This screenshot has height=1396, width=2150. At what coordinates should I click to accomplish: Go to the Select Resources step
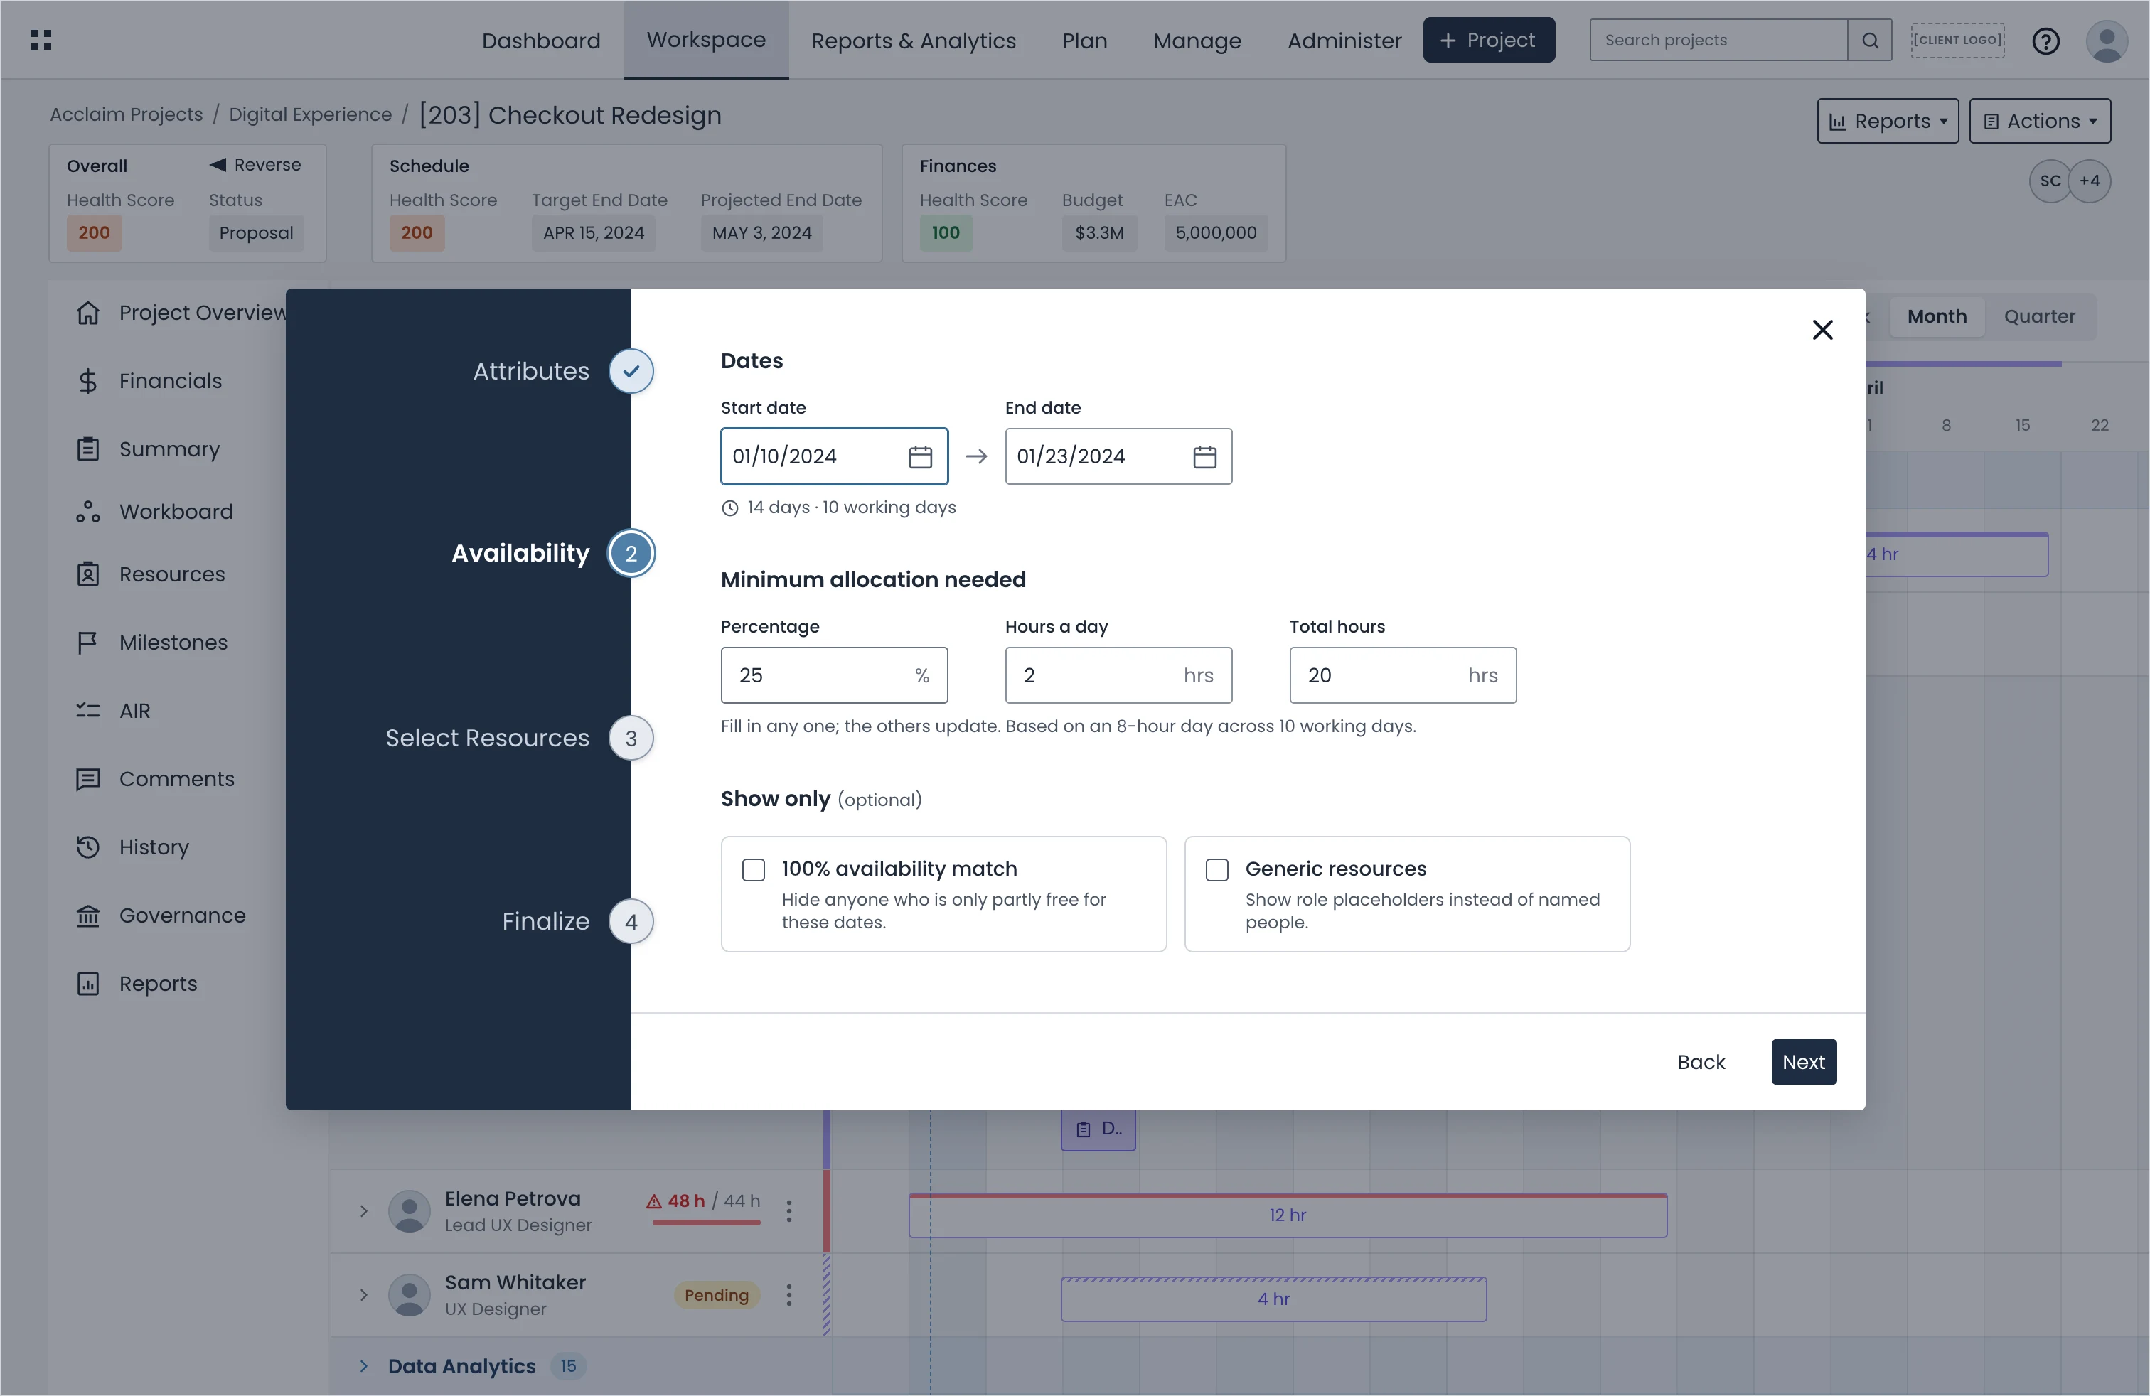click(520, 739)
